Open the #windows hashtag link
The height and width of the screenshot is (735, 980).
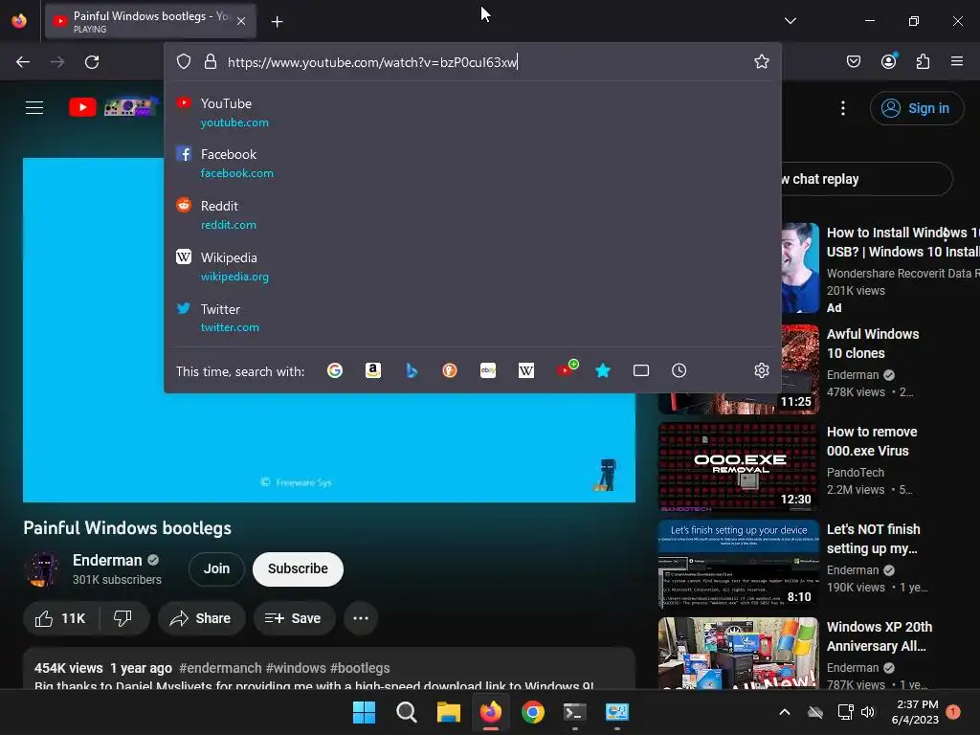point(296,668)
